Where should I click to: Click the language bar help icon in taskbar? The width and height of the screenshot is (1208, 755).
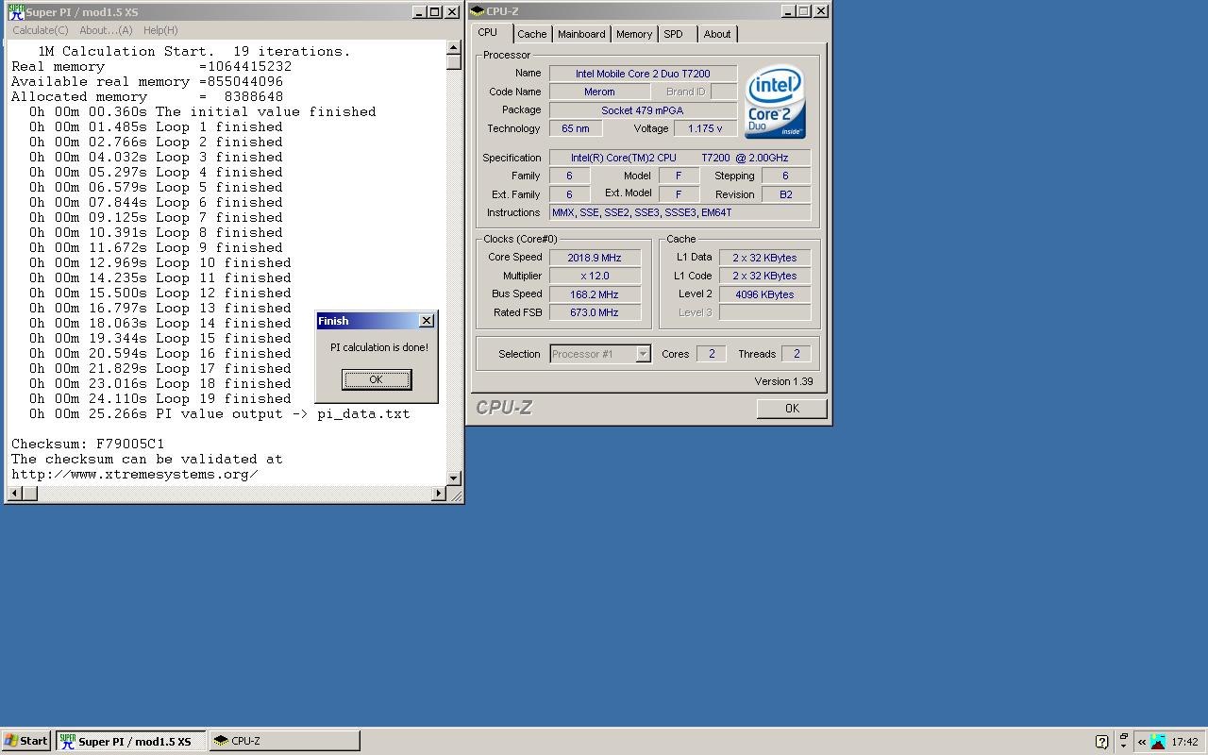coord(1101,742)
